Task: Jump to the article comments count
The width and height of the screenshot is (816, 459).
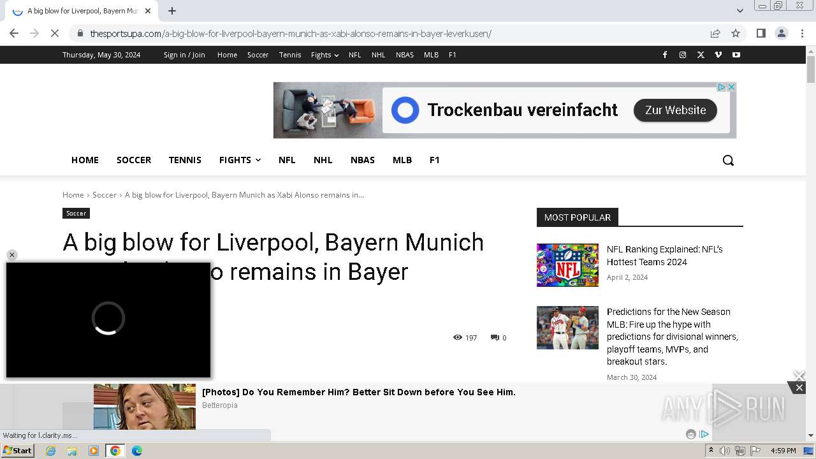Action: (499, 338)
